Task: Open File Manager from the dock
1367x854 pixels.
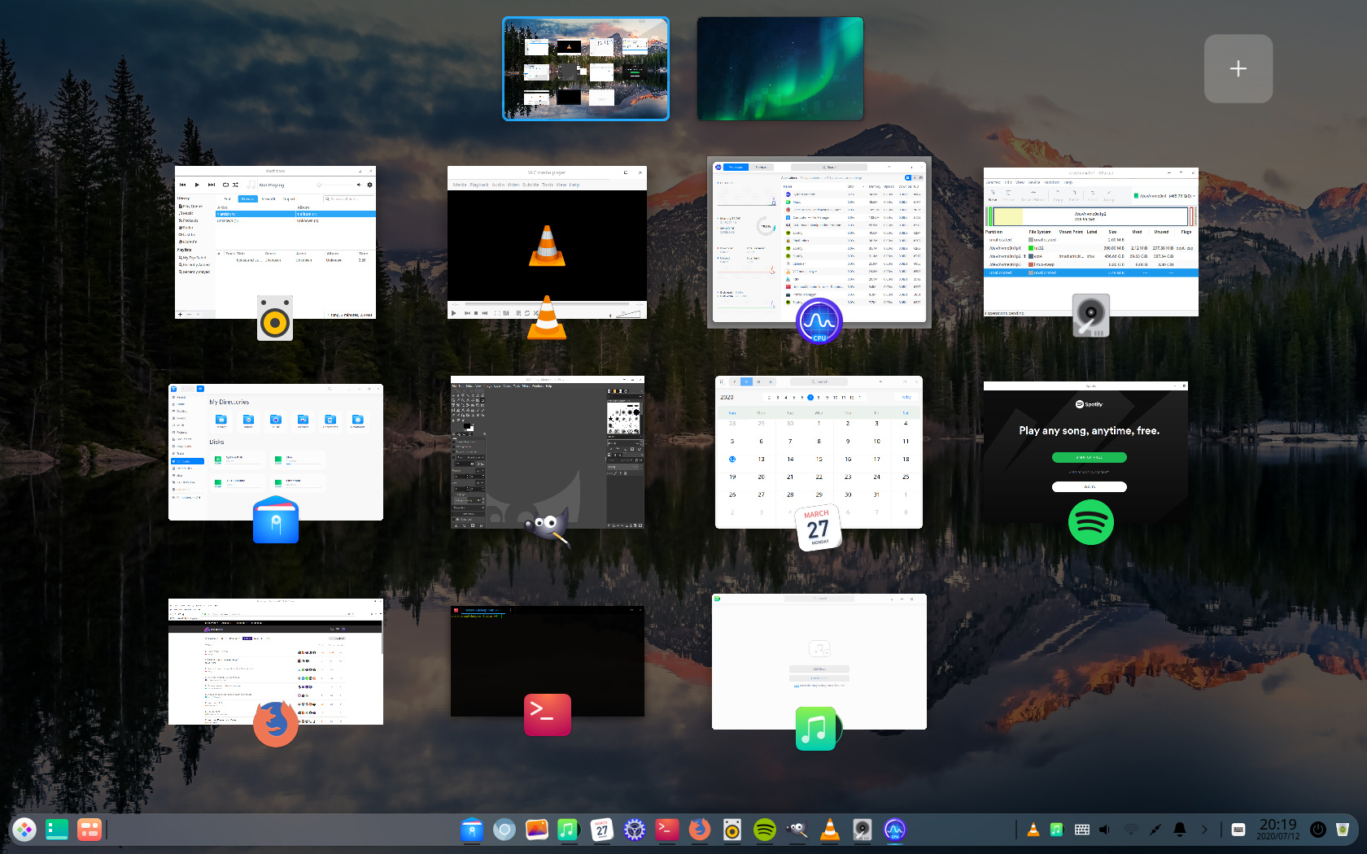Action: [472, 830]
